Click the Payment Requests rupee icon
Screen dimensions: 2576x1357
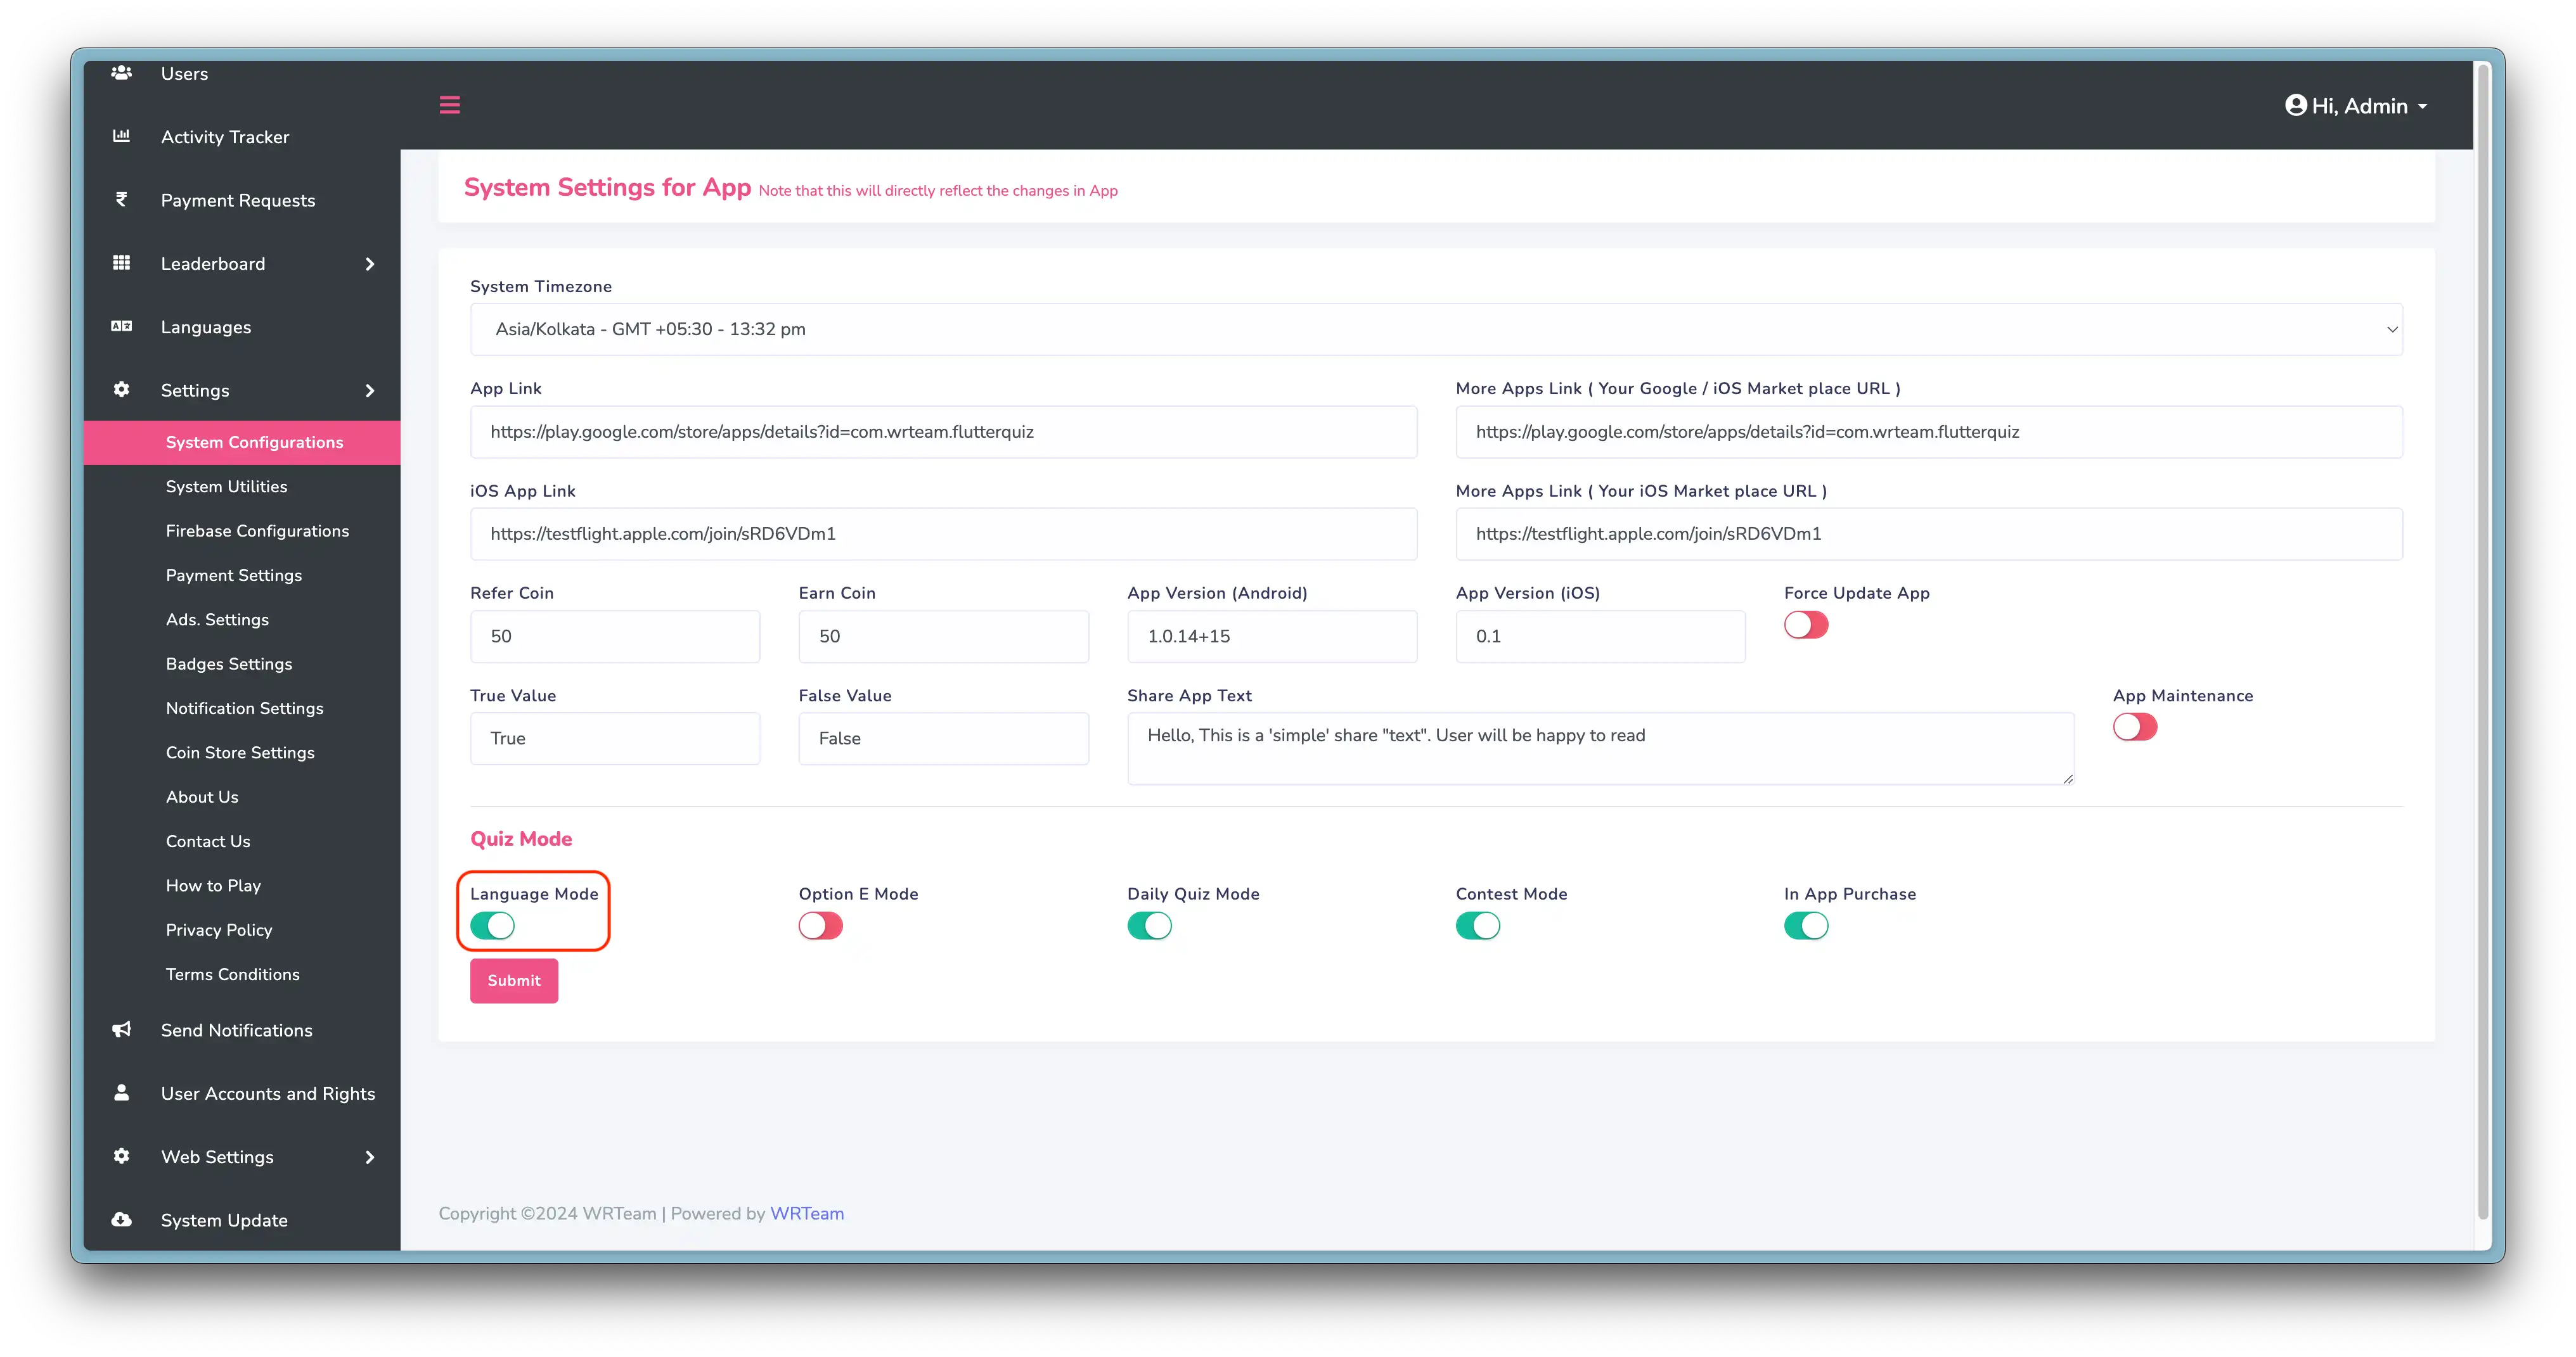(x=121, y=200)
